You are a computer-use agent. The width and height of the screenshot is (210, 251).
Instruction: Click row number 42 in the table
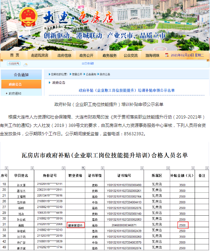pos(4,242)
